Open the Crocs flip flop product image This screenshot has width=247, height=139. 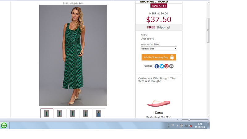[x=159, y=103]
